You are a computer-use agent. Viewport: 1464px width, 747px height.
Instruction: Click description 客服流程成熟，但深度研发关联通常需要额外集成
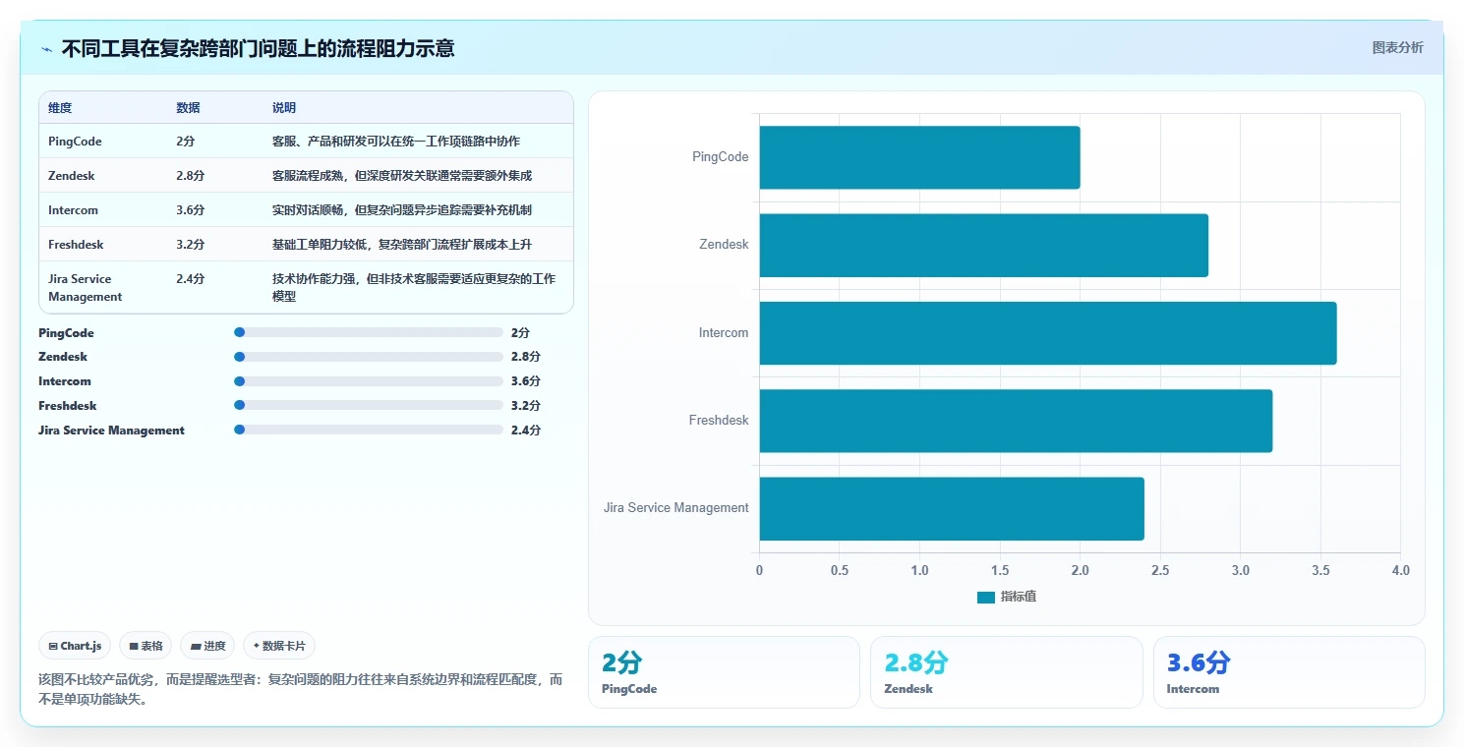[402, 176]
